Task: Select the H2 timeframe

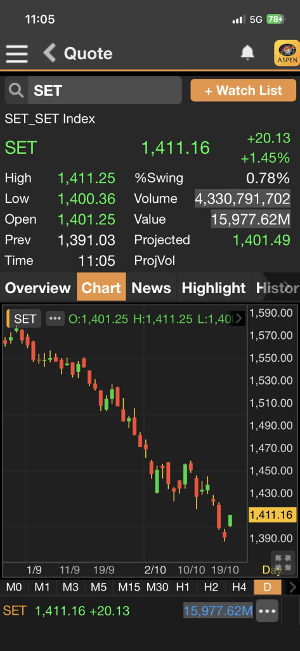Action: 211,587
